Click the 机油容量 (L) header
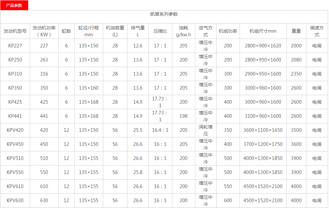The width and height of the screenshot is (329, 208). click(115, 31)
